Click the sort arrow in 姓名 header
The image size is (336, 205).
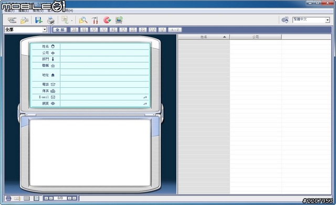224,37
